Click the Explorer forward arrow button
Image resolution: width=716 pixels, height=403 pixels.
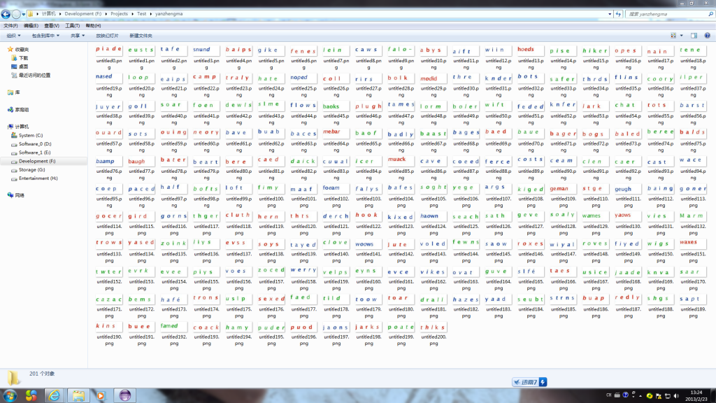[16, 14]
